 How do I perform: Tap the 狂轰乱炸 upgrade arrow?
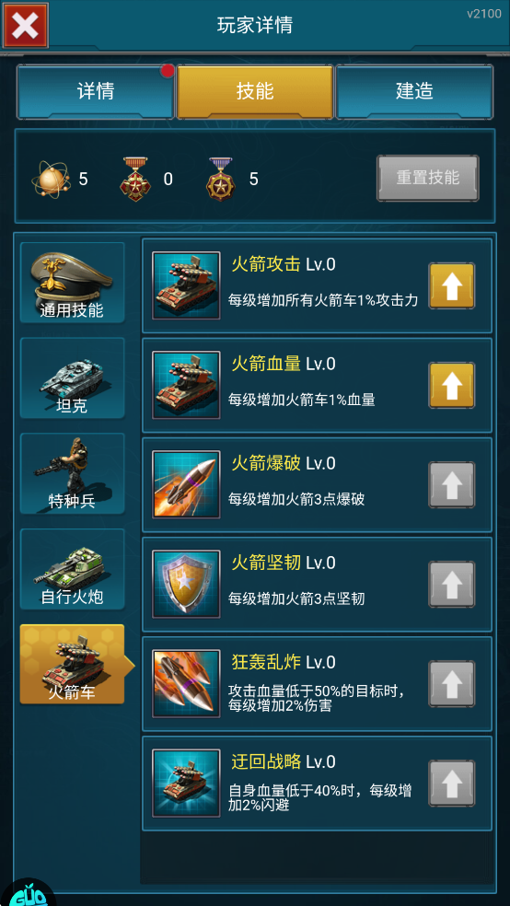coord(451,683)
